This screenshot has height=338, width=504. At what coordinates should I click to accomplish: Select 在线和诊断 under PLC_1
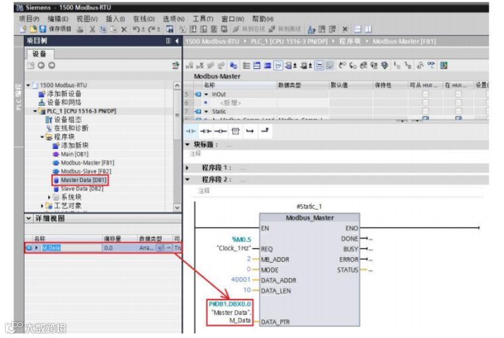(x=71, y=128)
